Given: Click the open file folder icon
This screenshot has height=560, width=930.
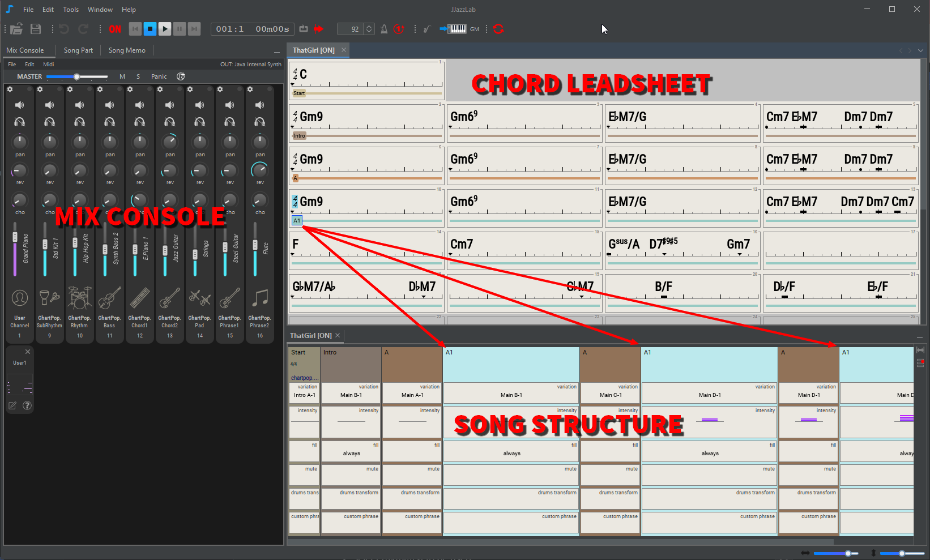Looking at the screenshot, I should 16,29.
